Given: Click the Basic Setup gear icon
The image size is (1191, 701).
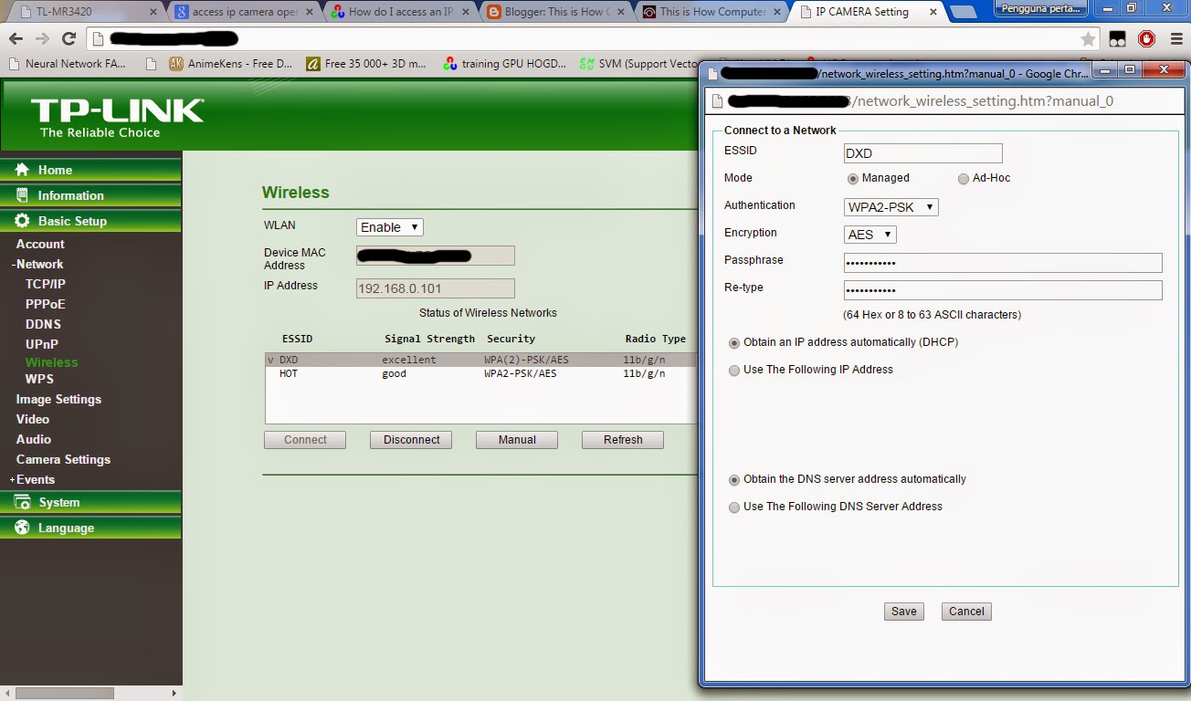Looking at the screenshot, I should (x=21, y=221).
